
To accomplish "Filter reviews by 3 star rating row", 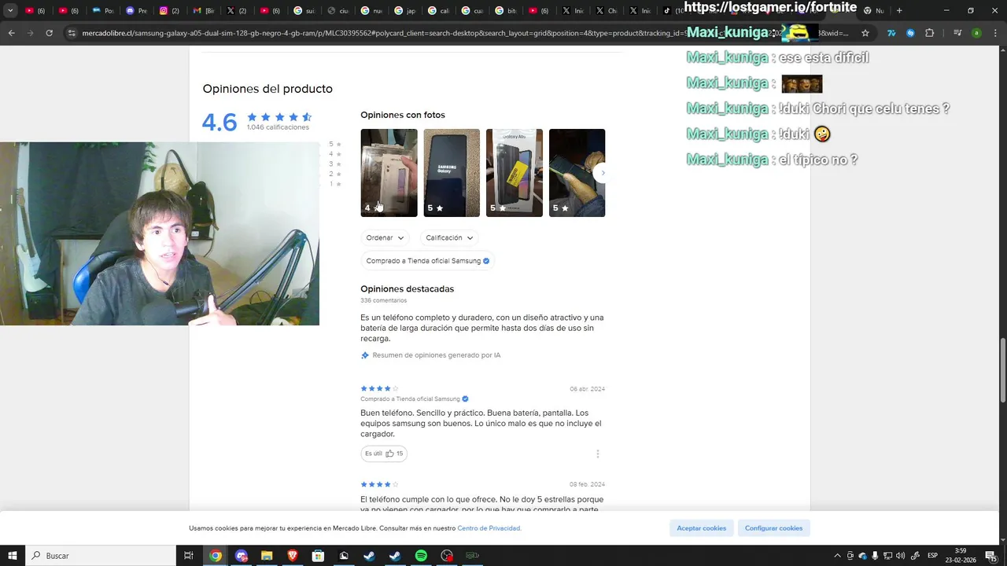I will click(335, 164).
